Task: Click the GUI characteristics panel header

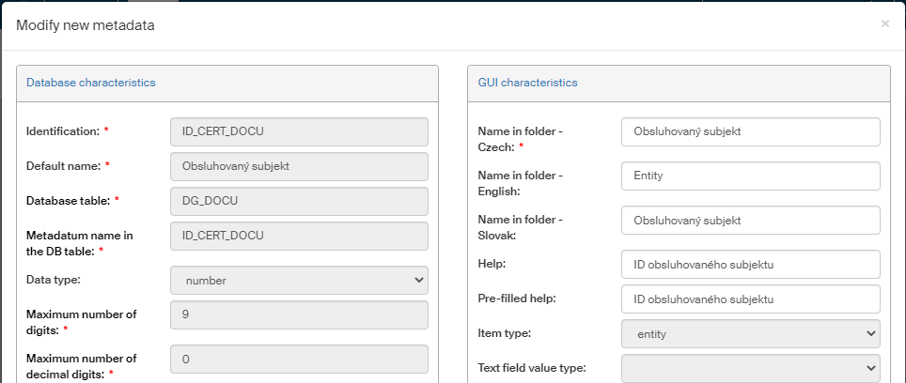Action: (x=527, y=83)
